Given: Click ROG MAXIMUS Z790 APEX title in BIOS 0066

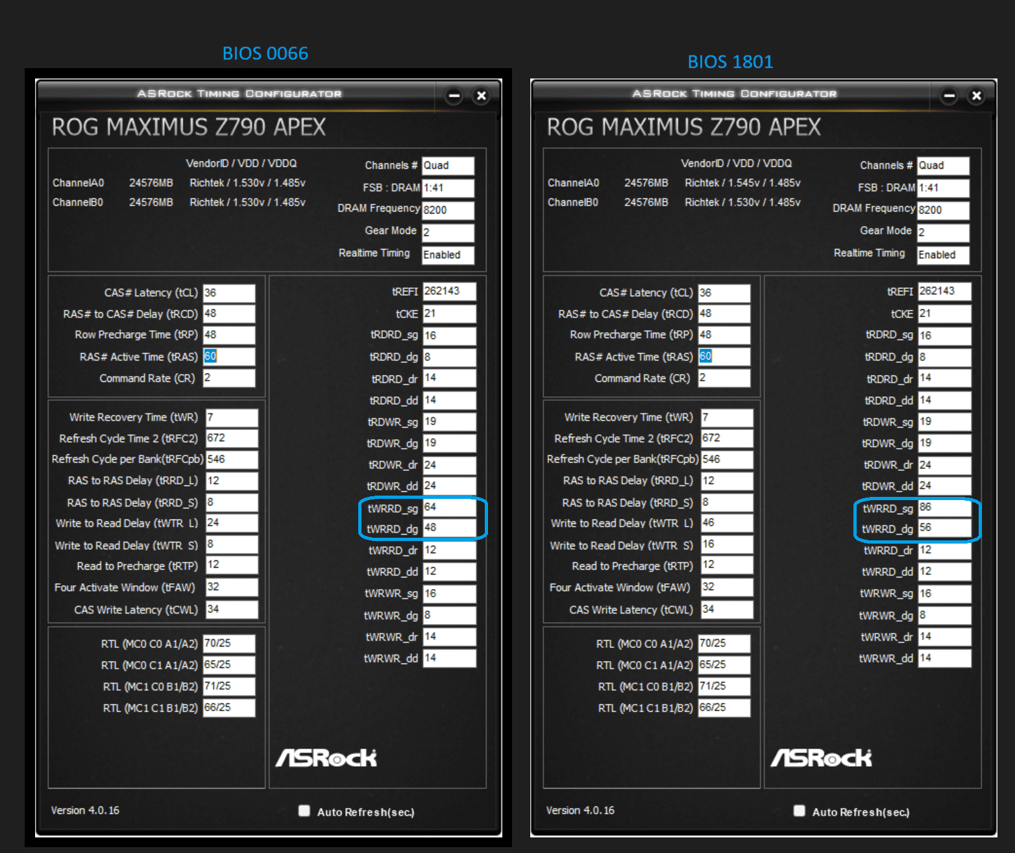Looking at the screenshot, I should [x=189, y=127].
